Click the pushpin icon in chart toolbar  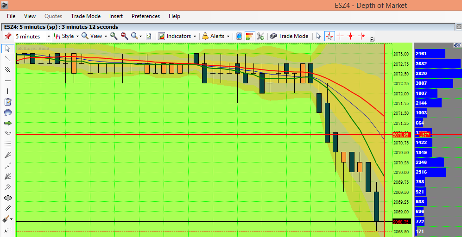(x=8, y=36)
